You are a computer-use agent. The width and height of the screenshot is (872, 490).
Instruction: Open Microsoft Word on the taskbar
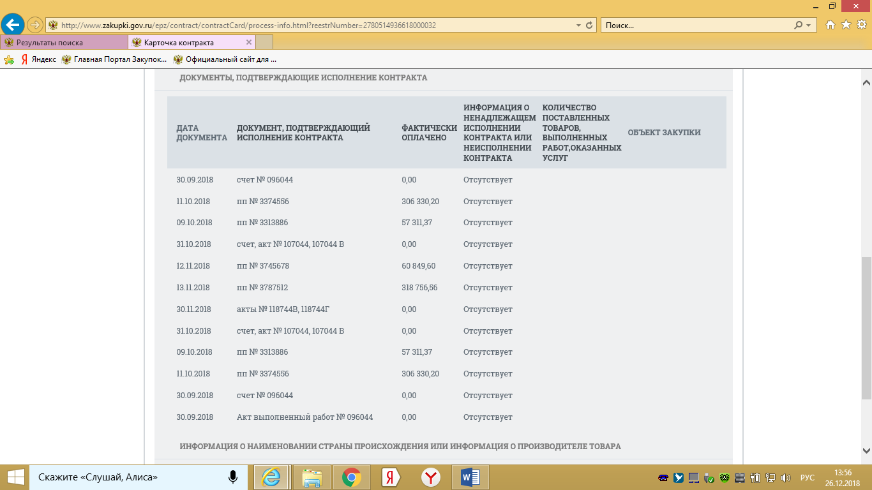click(470, 477)
